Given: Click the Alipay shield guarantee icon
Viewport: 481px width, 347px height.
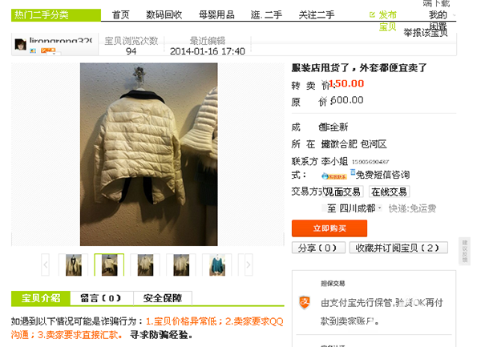Looking at the screenshot, I should point(305,303).
